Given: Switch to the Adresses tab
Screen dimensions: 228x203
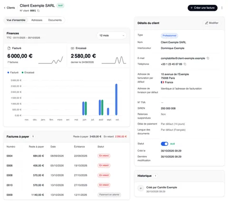Looking at the screenshot, I should click(x=37, y=20).
